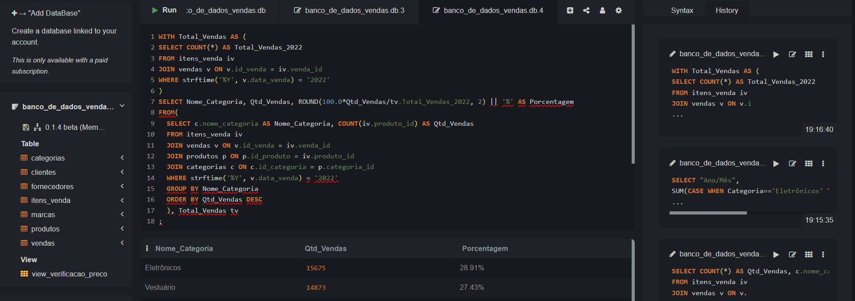Edit the 19:15:35 history query
Viewport: 855px width, 301px height.
[792, 164]
